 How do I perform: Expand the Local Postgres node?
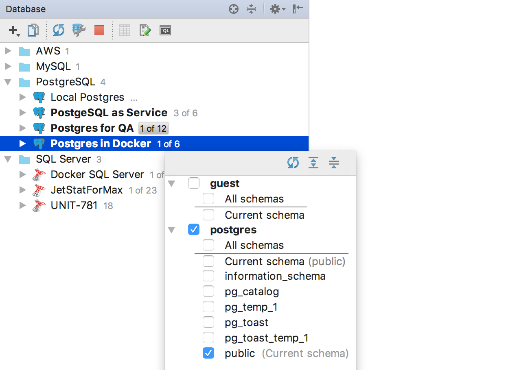[x=23, y=97]
